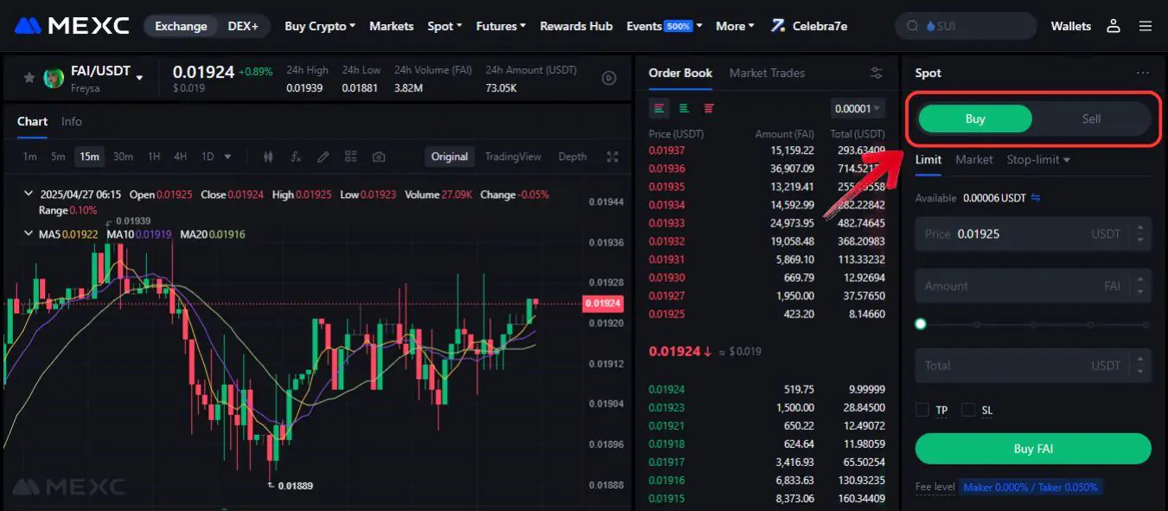The height and width of the screenshot is (511, 1168).
Task: Switch to DEX+ mode
Action: [x=243, y=26]
